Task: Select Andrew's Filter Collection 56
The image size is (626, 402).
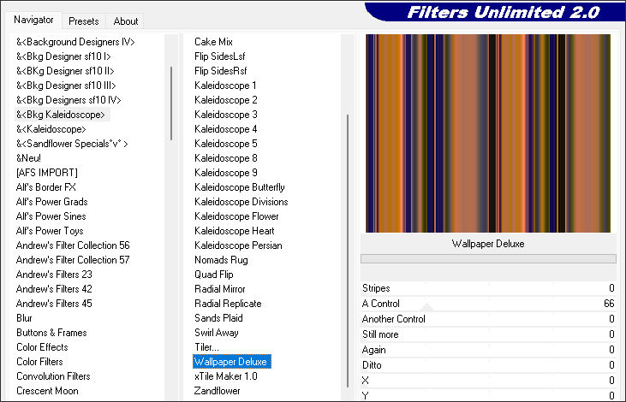Action: (73, 245)
